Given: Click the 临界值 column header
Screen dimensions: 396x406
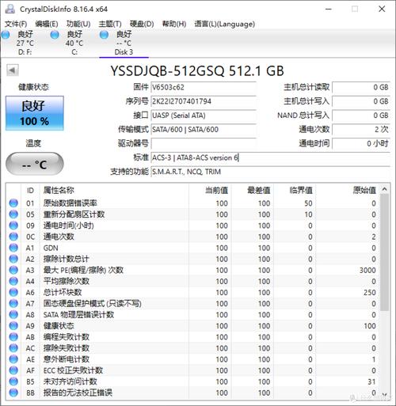Looking at the screenshot, I should 295,190.
